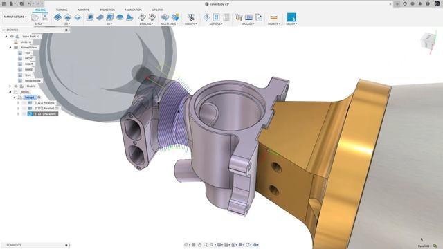Expand the Models tree node

point(10,86)
